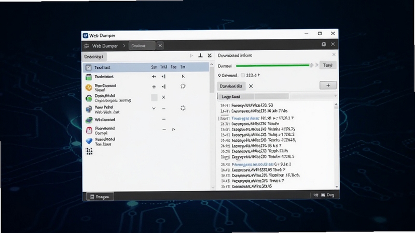Toggle the small checkbox under progress bar

tap(243, 75)
